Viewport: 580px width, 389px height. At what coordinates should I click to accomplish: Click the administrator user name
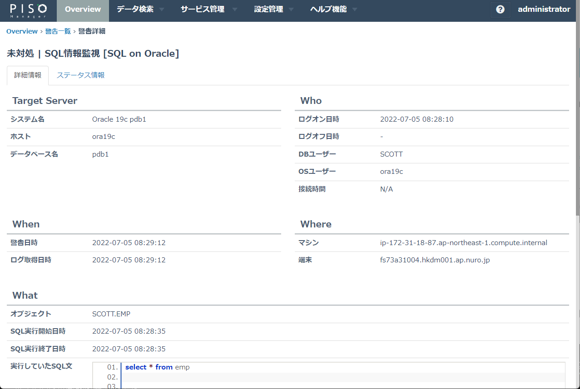[x=544, y=9]
